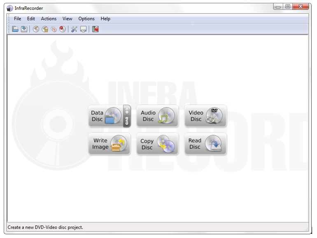Open the Help menu
The height and width of the screenshot is (238, 317).
tap(105, 19)
